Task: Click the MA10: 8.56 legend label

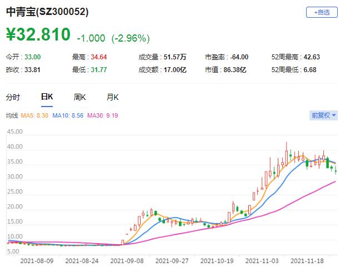Action: 68,115
